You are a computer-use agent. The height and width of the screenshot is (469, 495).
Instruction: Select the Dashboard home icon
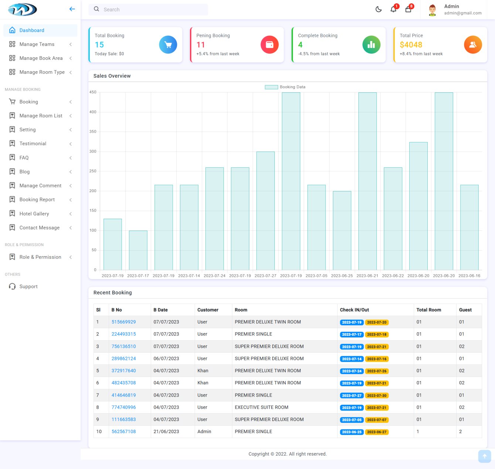[12, 30]
